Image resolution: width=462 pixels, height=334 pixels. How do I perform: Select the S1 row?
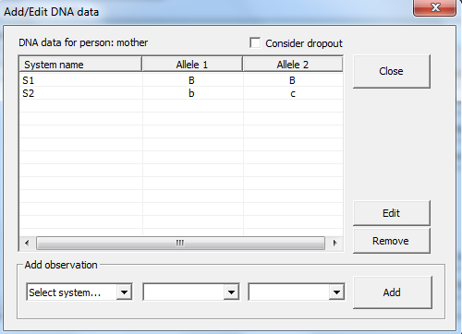pos(181,80)
